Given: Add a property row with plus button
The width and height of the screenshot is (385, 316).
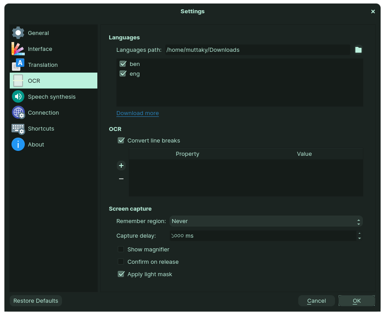Looking at the screenshot, I should point(121,166).
